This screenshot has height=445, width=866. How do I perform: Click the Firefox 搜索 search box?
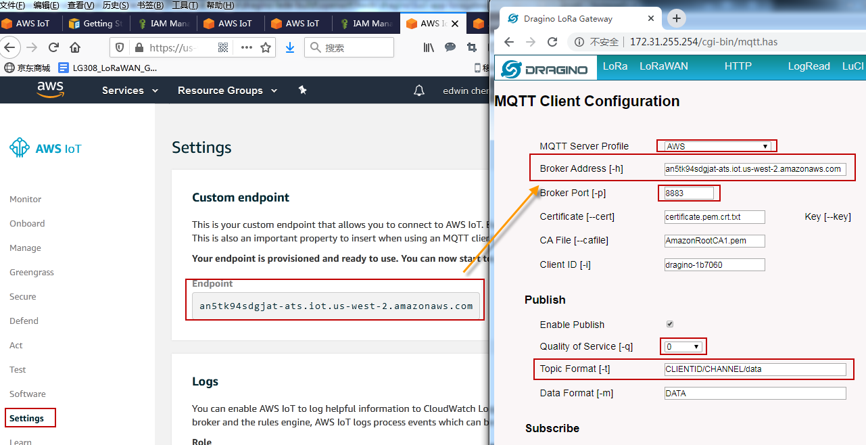pyautogui.click(x=349, y=47)
